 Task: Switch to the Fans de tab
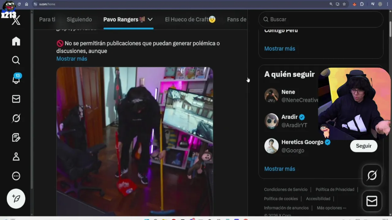[237, 20]
